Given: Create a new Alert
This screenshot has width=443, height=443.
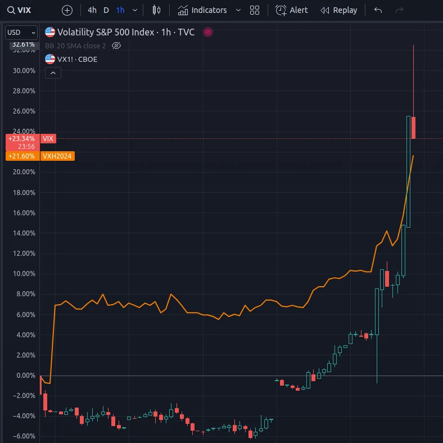Looking at the screenshot, I should [292, 10].
